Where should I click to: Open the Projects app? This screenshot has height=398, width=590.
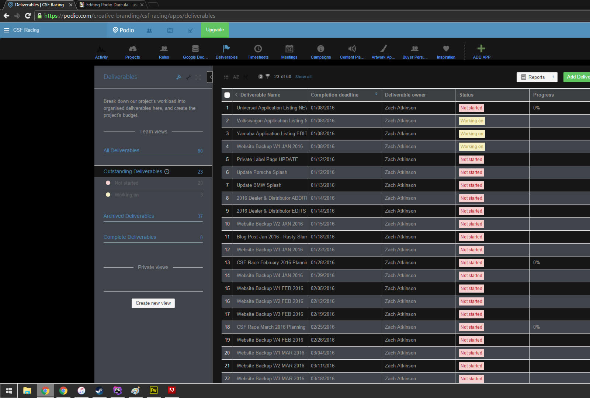pos(132,52)
